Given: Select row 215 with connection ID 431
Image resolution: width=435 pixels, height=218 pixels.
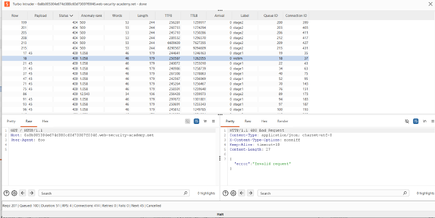Looking at the screenshot, I should (x=156, y=48).
